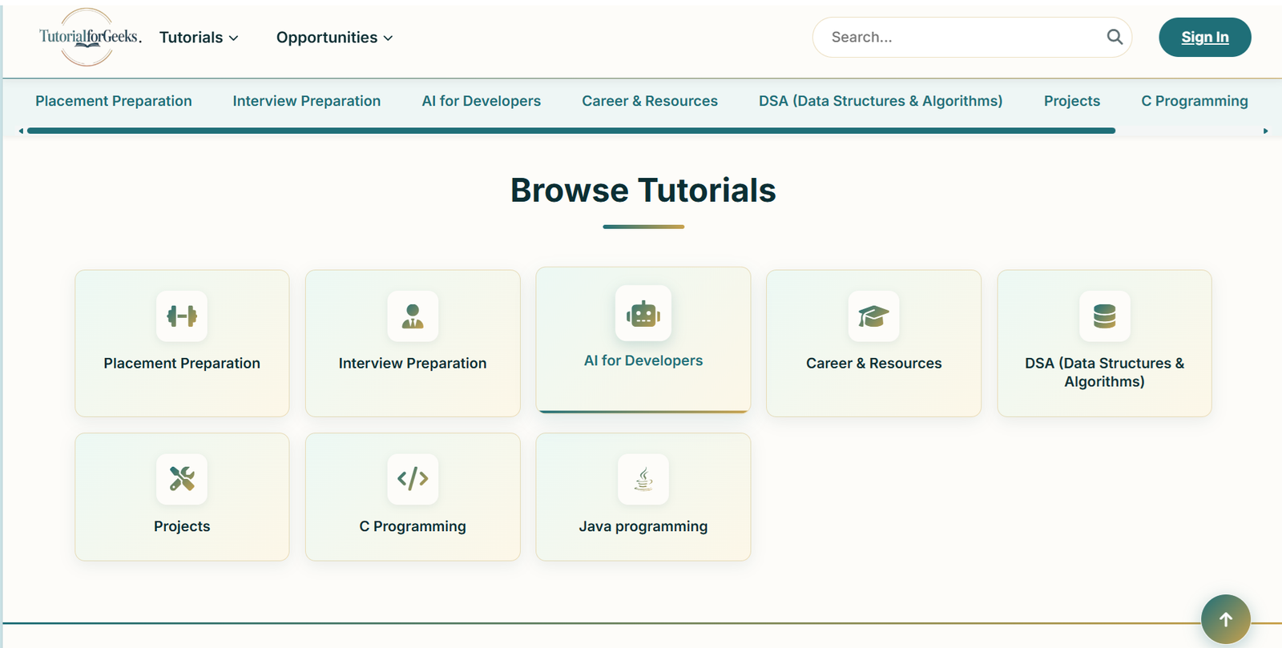The width and height of the screenshot is (1282, 648).
Task: Expand the Opportunities dropdown menu
Action: click(334, 38)
